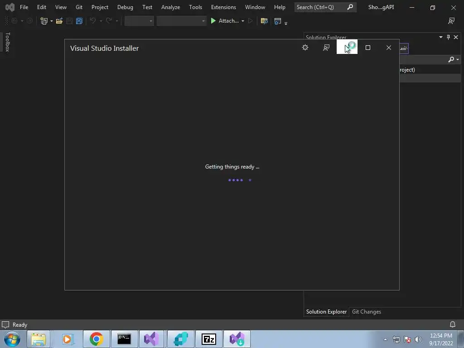Click the Visual Studio logo icon
This screenshot has width=464, height=348.
tap(10, 7)
